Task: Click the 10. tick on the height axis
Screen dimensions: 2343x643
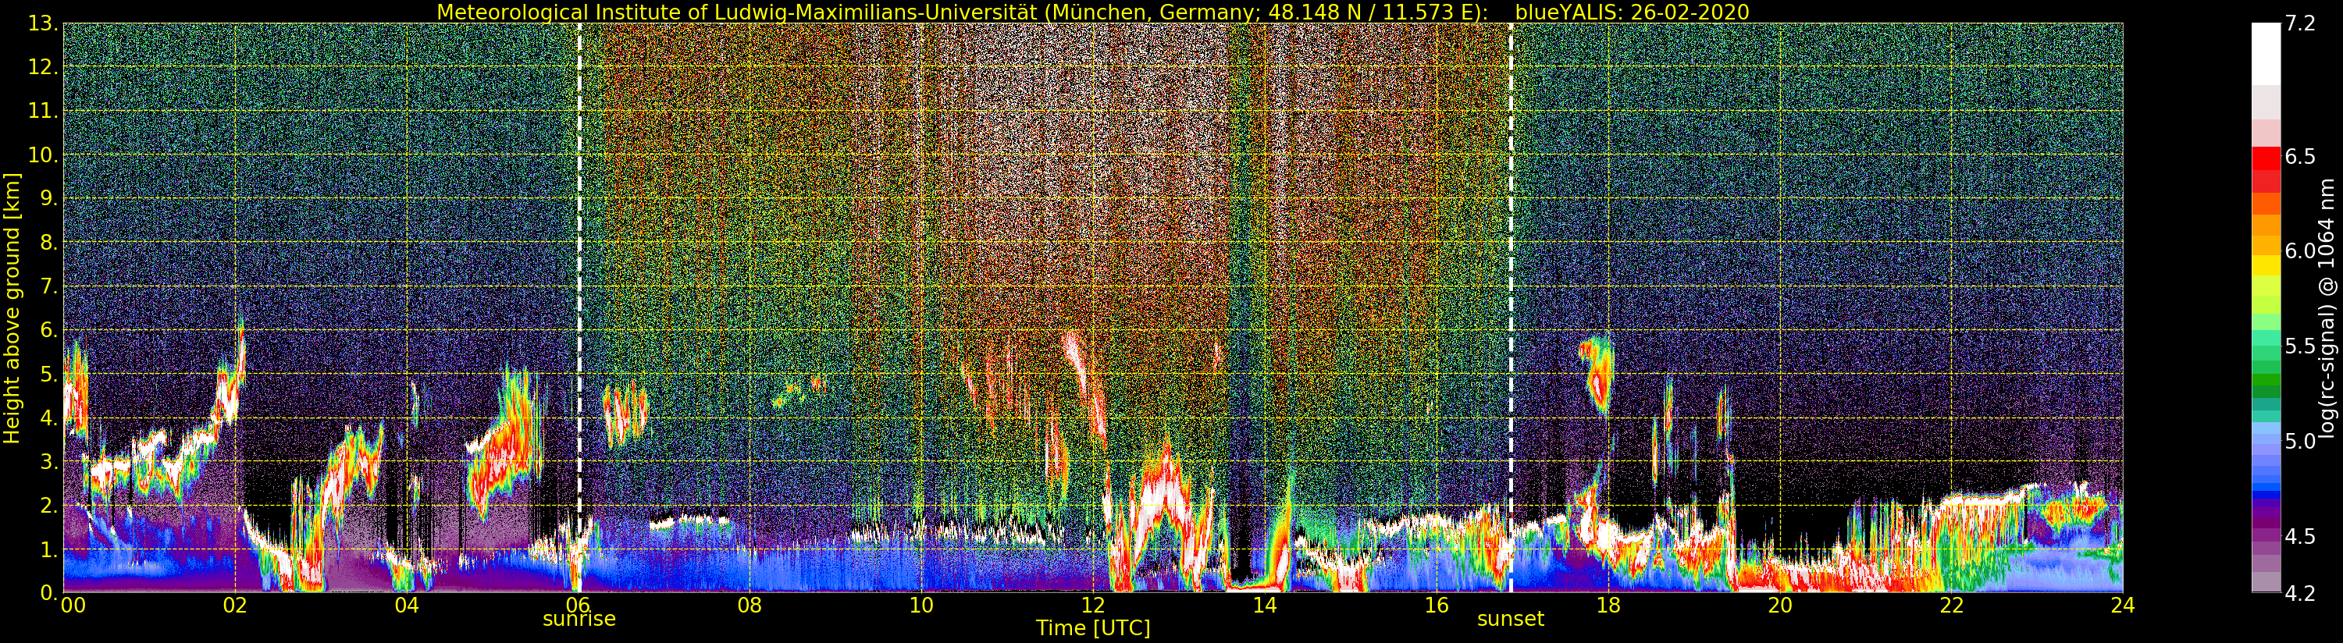Action: [x=43, y=155]
